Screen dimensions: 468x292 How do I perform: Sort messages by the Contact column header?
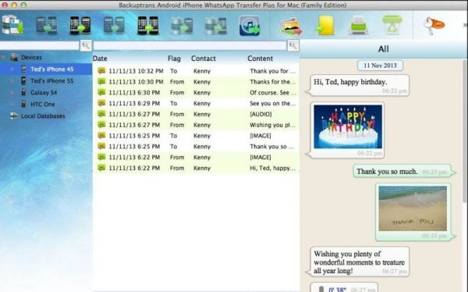coord(204,59)
